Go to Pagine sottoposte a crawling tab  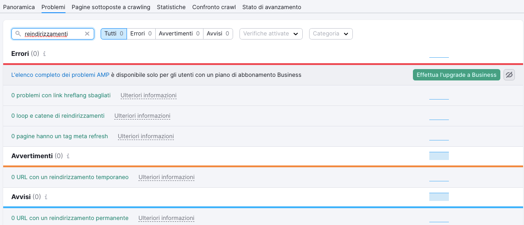111,7
